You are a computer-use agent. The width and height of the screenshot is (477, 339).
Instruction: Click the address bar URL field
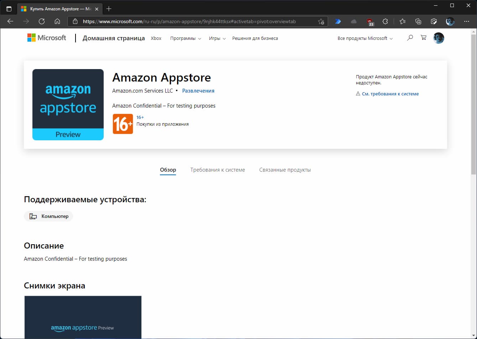pyautogui.click(x=198, y=21)
